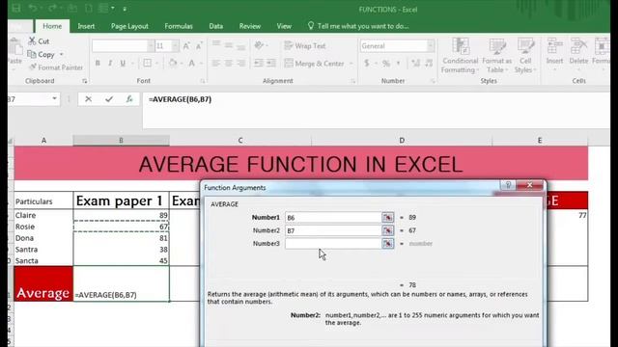Click the Font Color letter A

click(191, 63)
